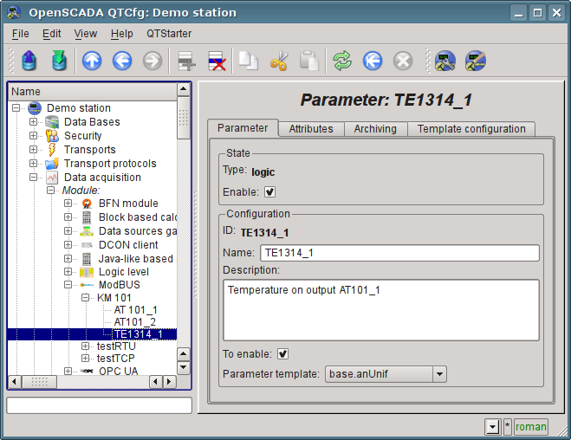The image size is (571, 440).
Task: Select the AT 101_1 tree item
Action: point(135,310)
